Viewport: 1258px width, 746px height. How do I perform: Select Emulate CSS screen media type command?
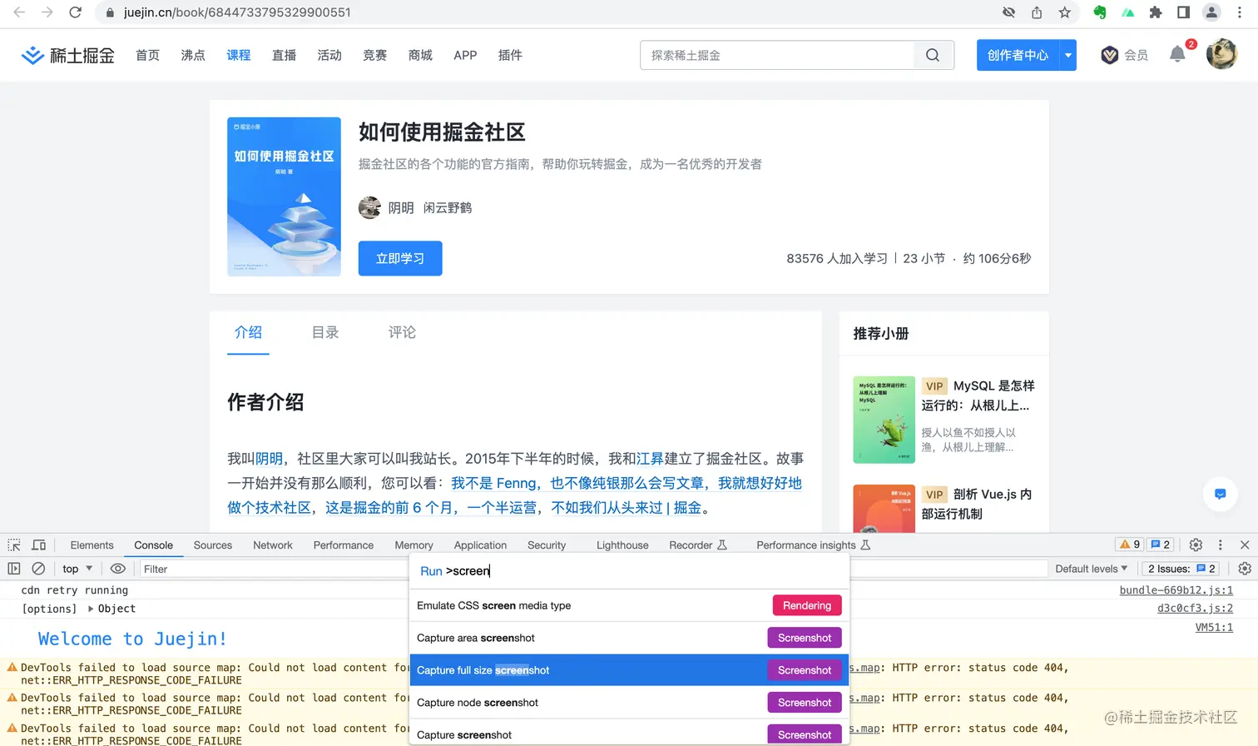629,605
